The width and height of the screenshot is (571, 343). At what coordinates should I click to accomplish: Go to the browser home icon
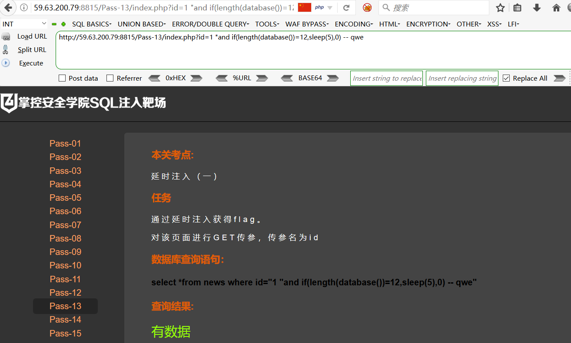tap(556, 7)
